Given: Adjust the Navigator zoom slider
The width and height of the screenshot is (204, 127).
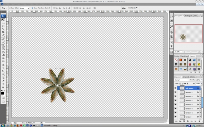Looking at the screenshot, I should [x=191, y=52].
